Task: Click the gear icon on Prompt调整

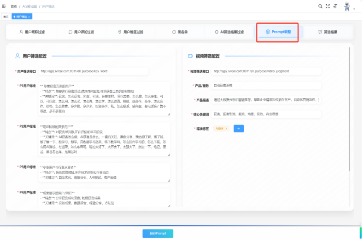Action: (268, 32)
